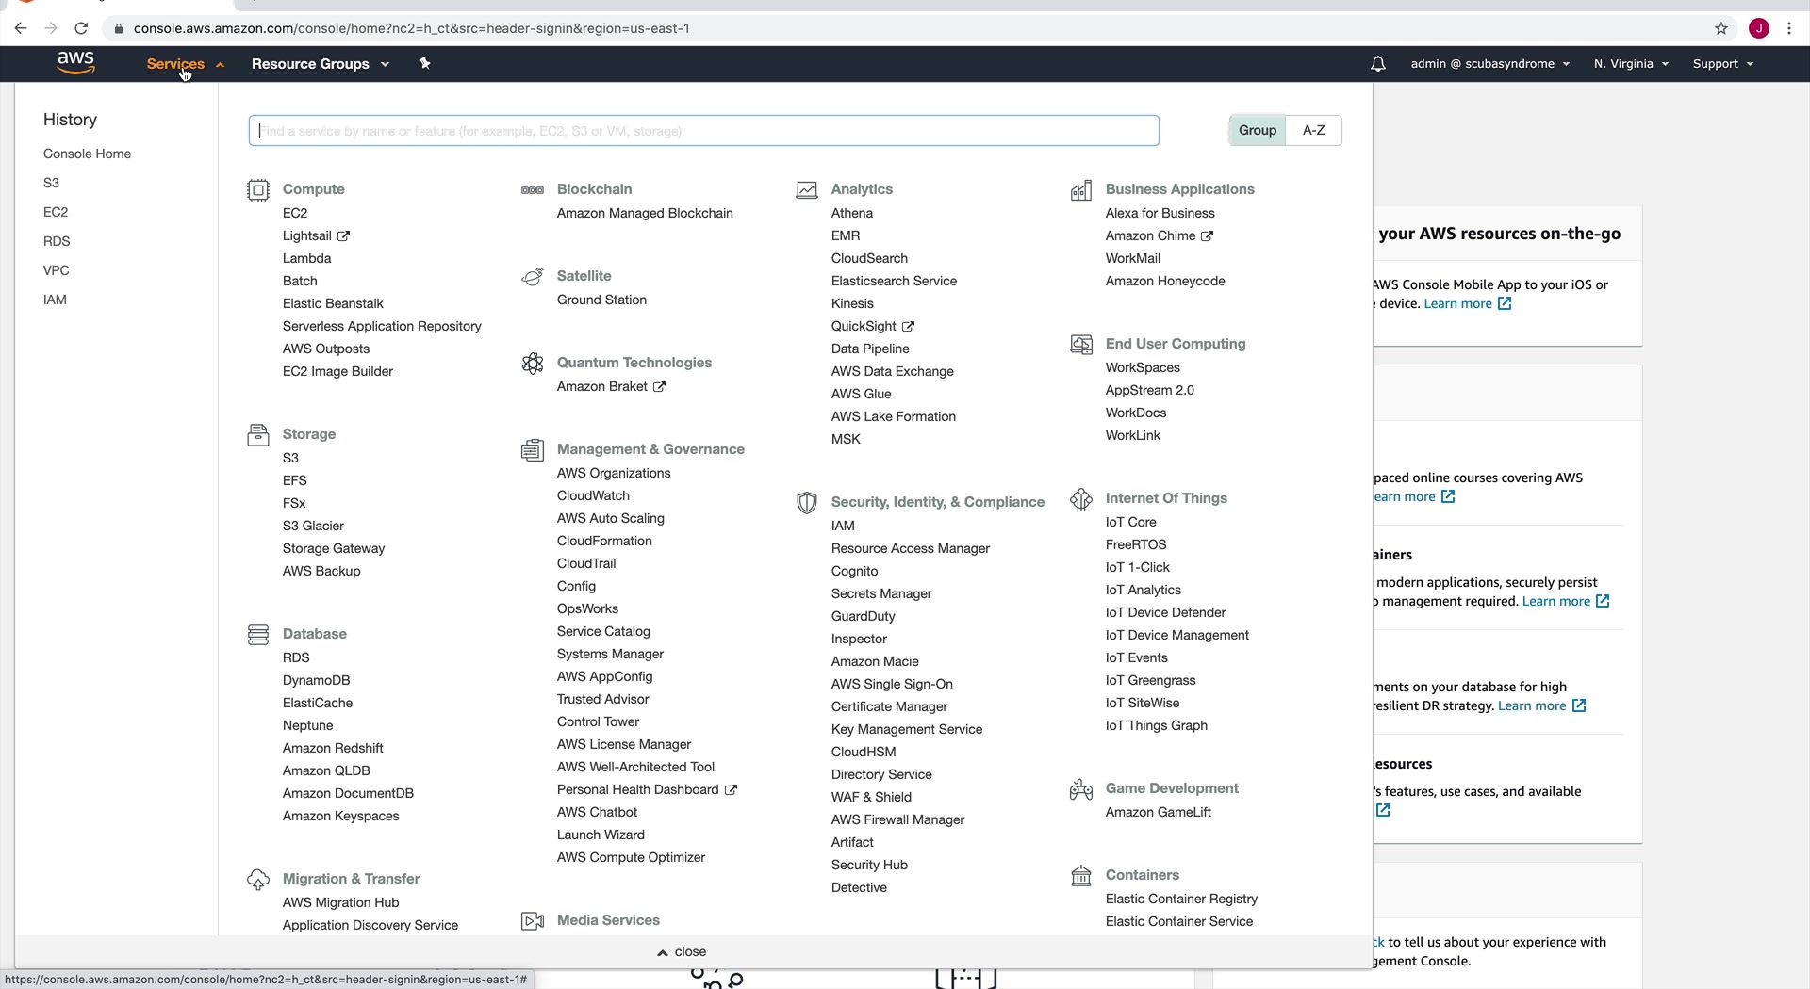Open the N. Virginia region selector

[x=1632, y=64]
